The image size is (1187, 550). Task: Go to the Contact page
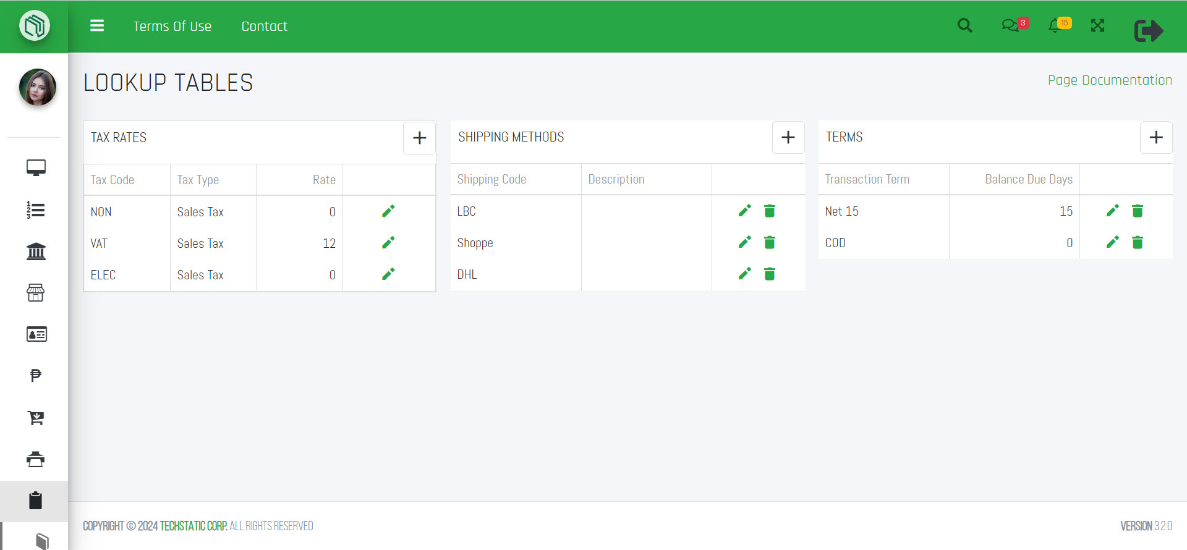(x=264, y=27)
